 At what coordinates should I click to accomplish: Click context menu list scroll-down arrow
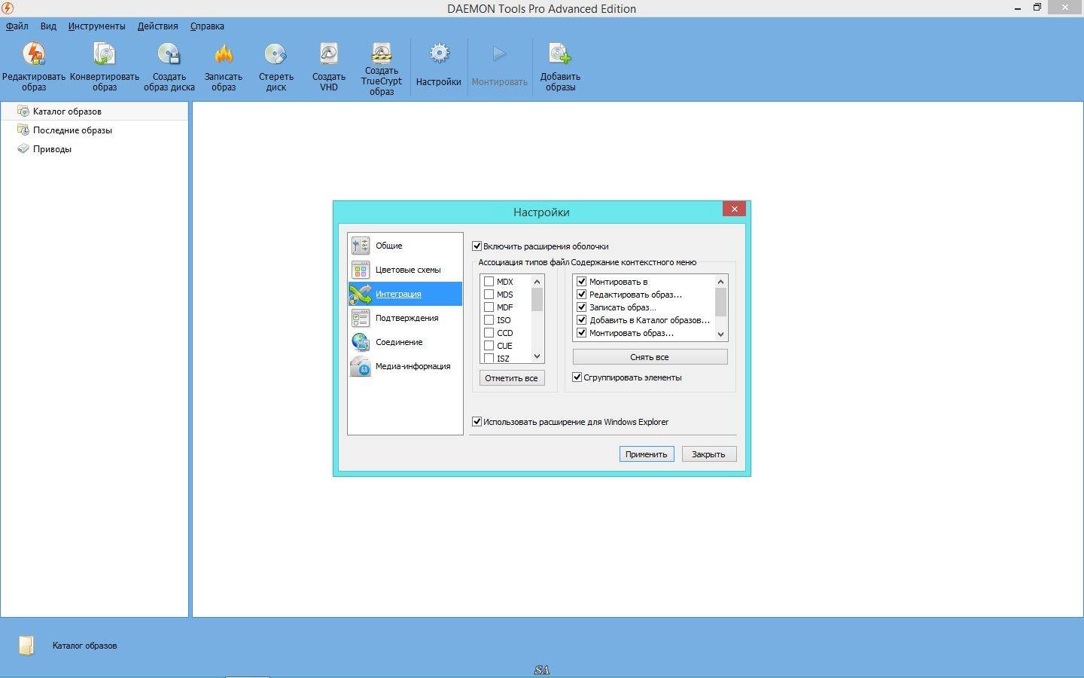pos(720,334)
